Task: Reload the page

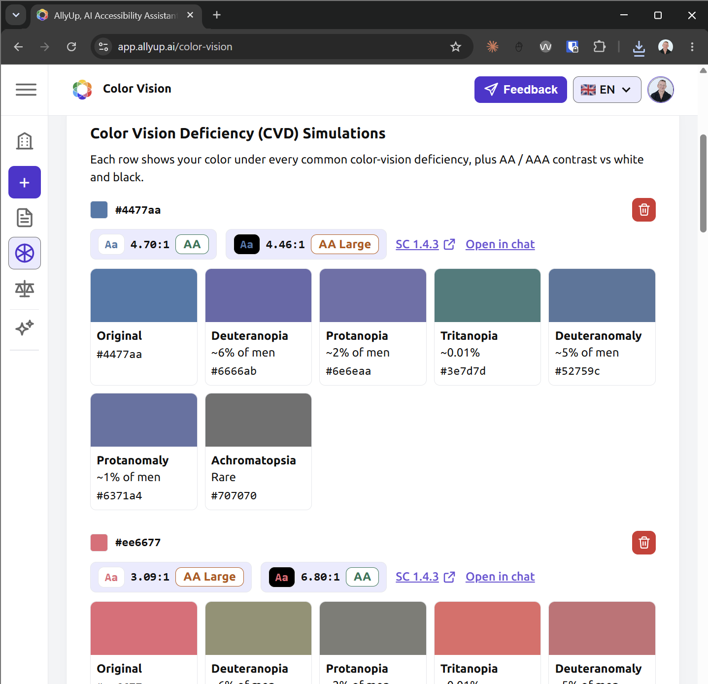Action: (x=71, y=47)
